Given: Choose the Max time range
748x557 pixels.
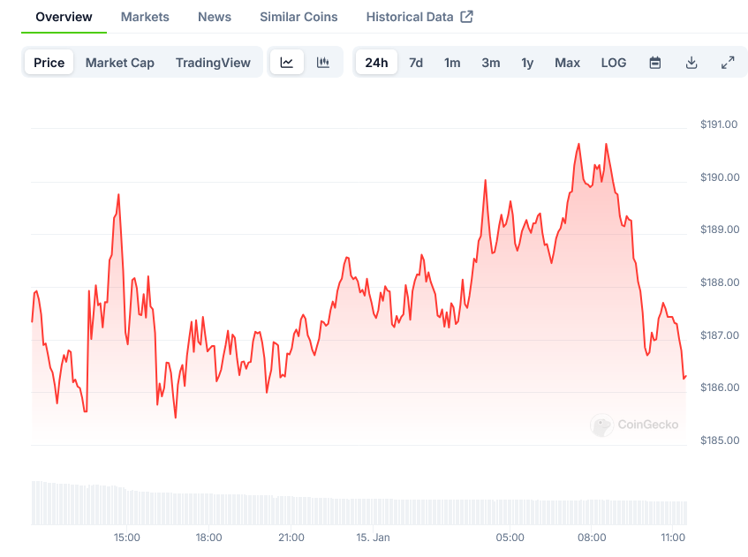Looking at the screenshot, I should 567,63.
